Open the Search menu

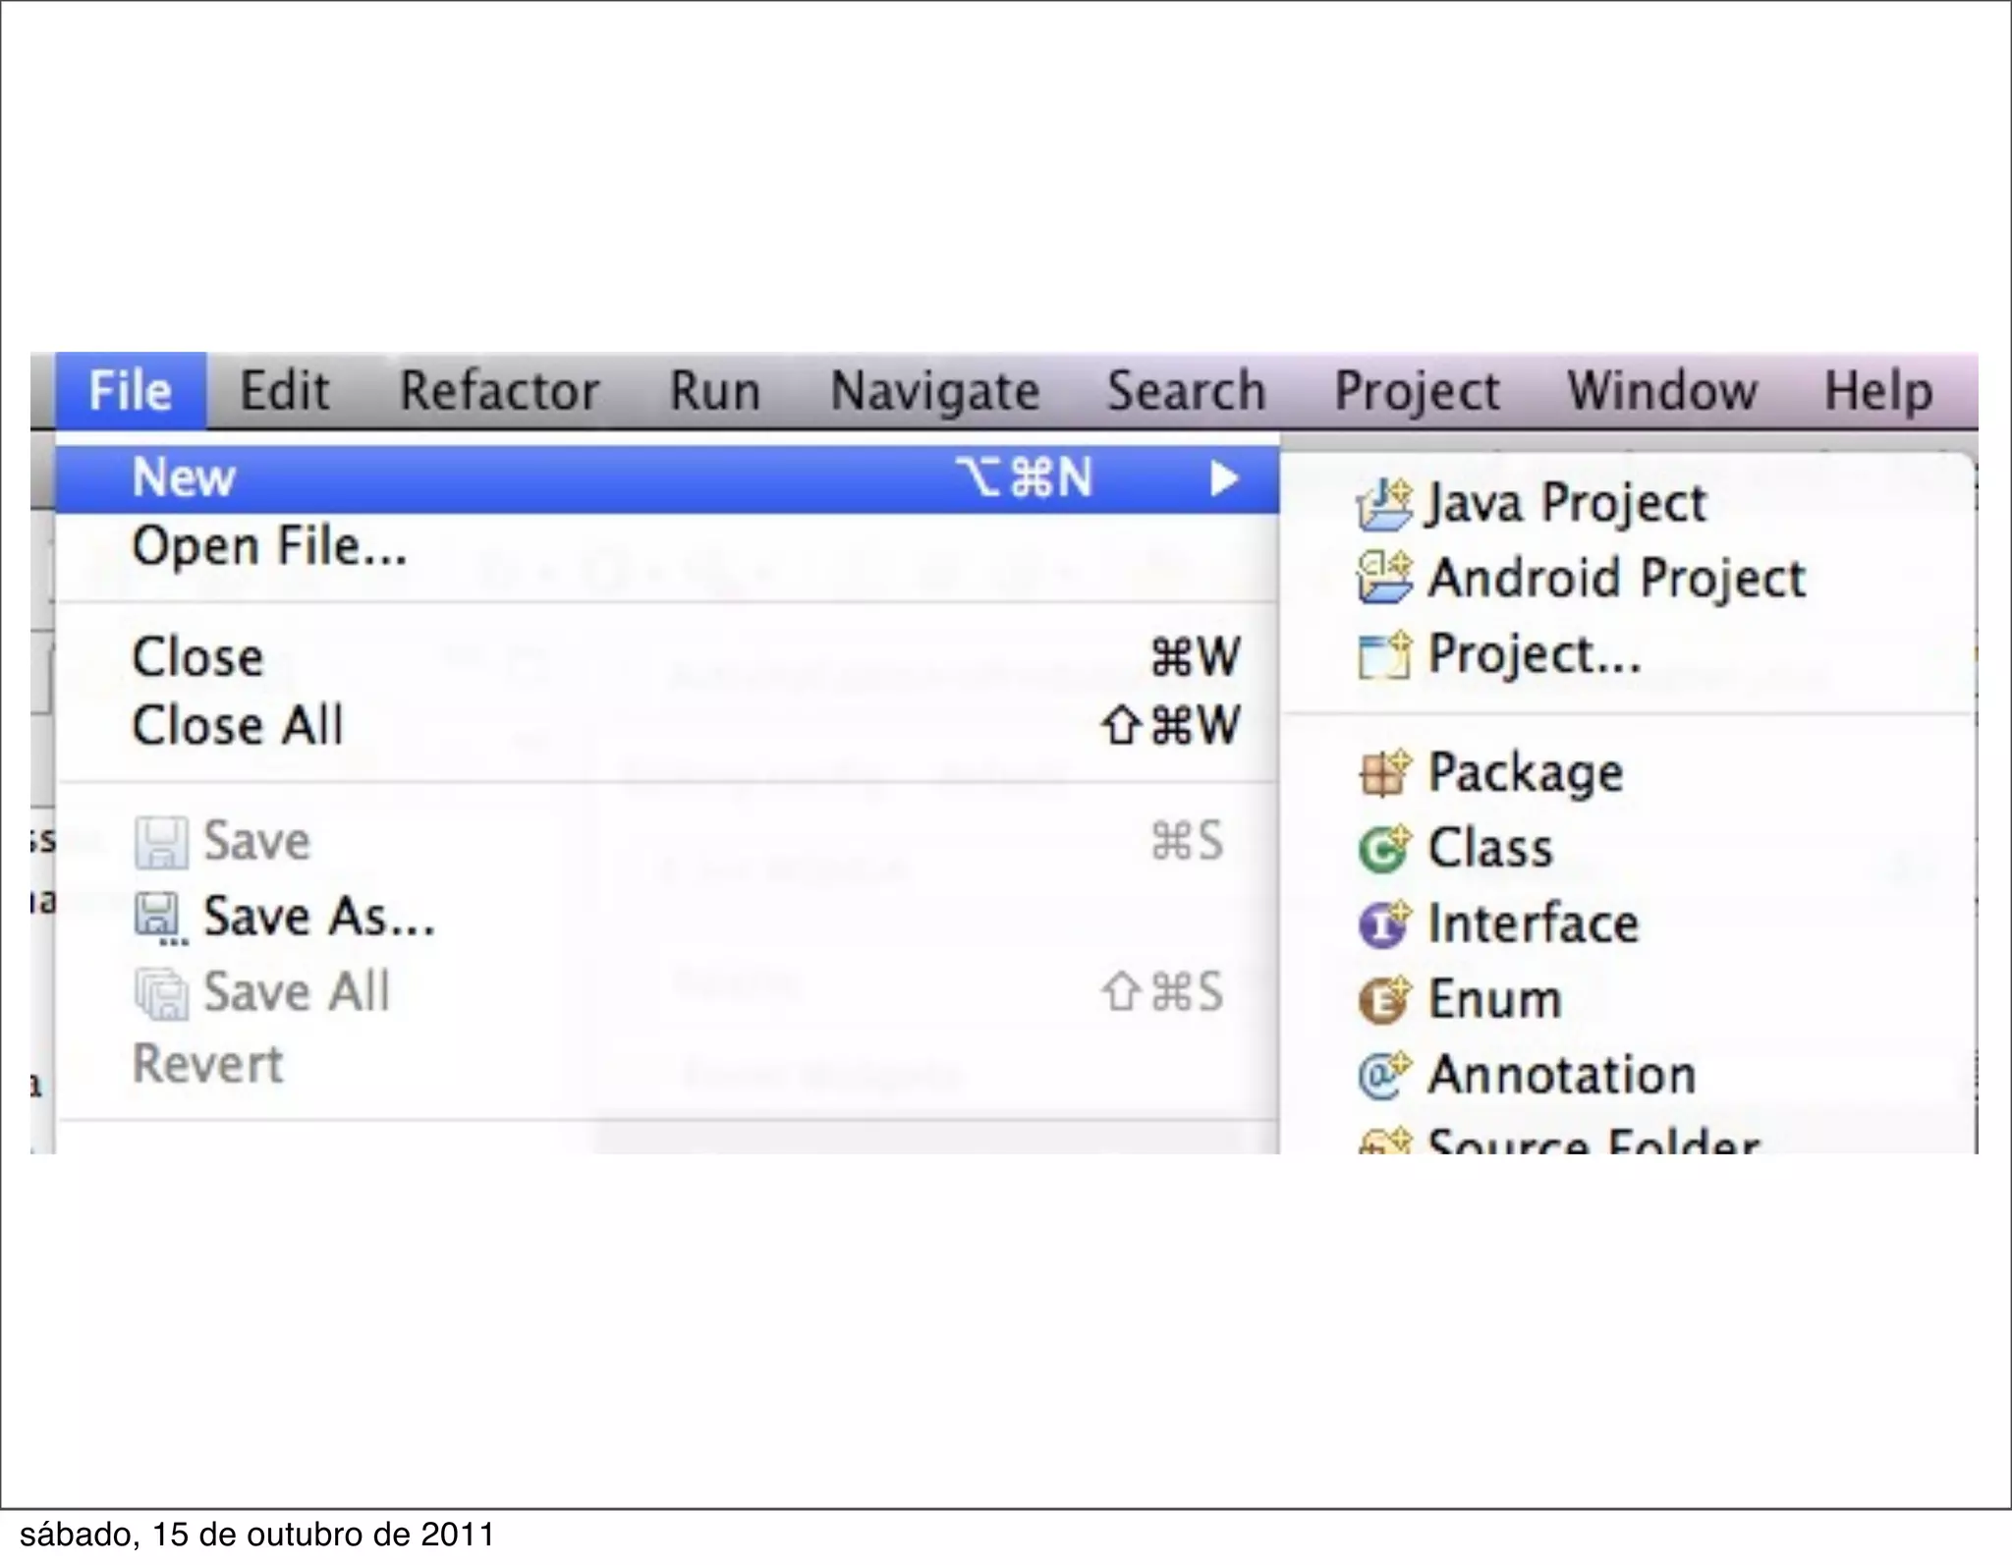pyautogui.click(x=1186, y=391)
